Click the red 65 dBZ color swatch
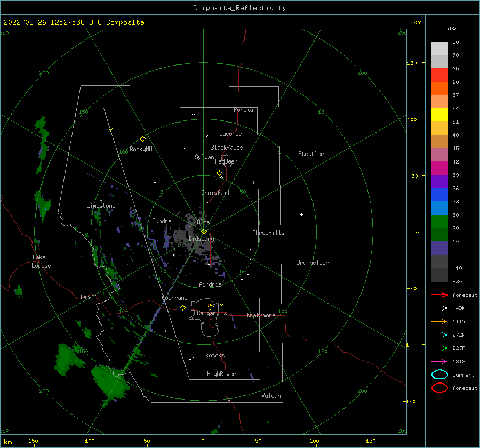480x448 pixels. coord(439,75)
